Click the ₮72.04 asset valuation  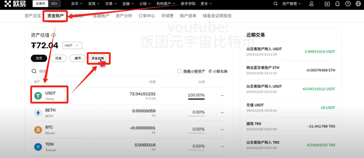(x=45, y=45)
